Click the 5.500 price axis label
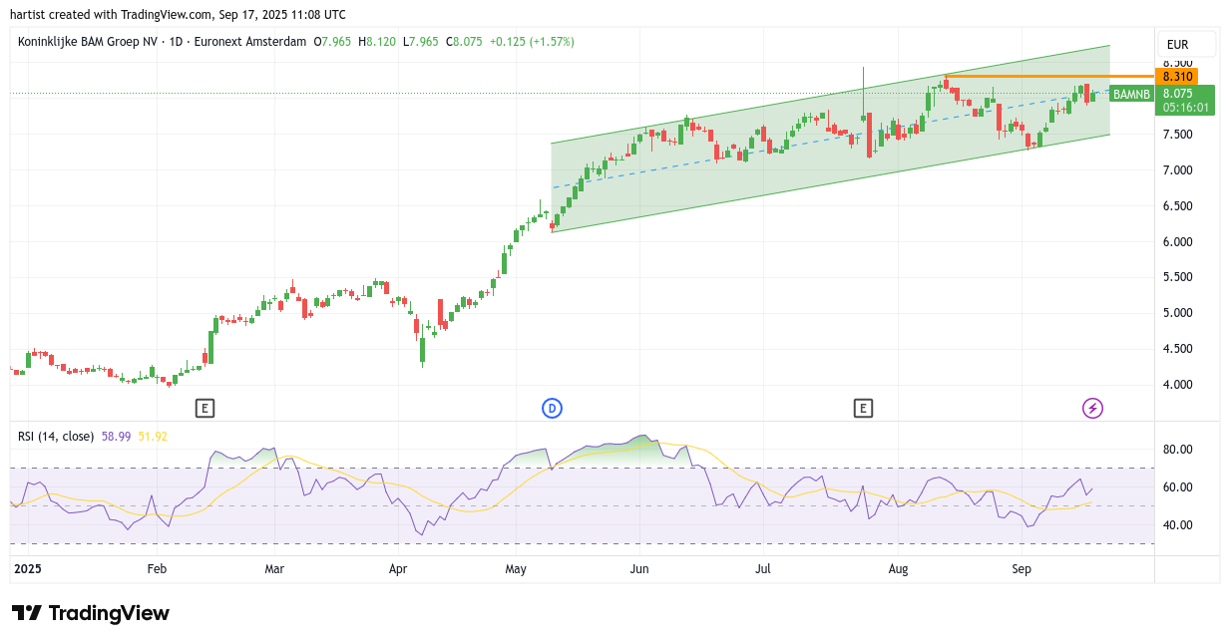This screenshot has height=643, width=1230. (x=1178, y=277)
